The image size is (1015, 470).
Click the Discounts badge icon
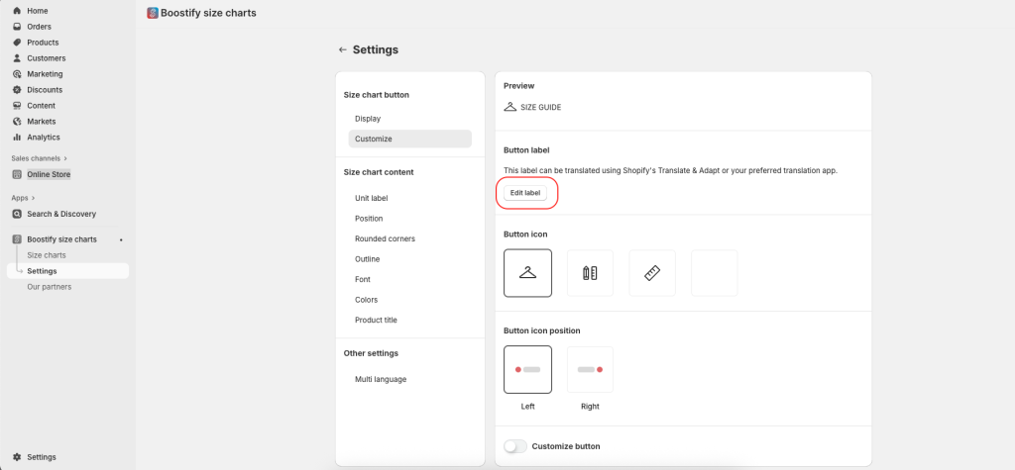(x=17, y=90)
